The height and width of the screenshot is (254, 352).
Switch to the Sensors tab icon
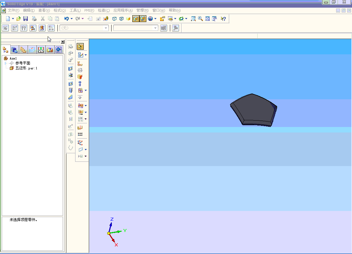coord(41,49)
